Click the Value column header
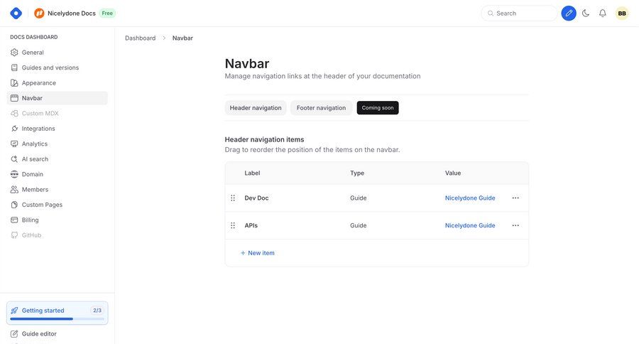Image resolution: width=639 pixels, height=344 pixels. (x=453, y=173)
